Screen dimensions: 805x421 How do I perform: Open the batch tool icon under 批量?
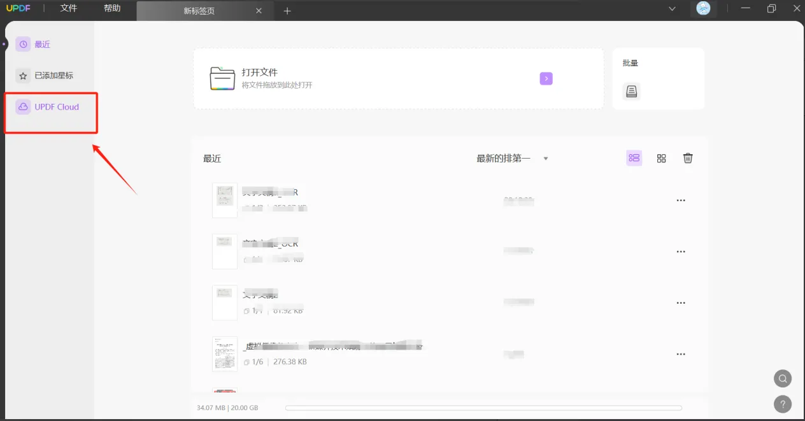(x=631, y=91)
